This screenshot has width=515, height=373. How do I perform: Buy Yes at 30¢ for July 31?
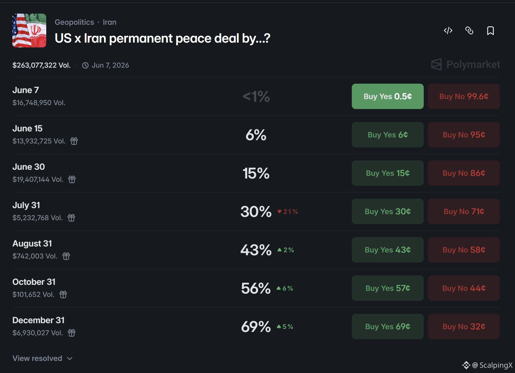click(x=387, y=211)
